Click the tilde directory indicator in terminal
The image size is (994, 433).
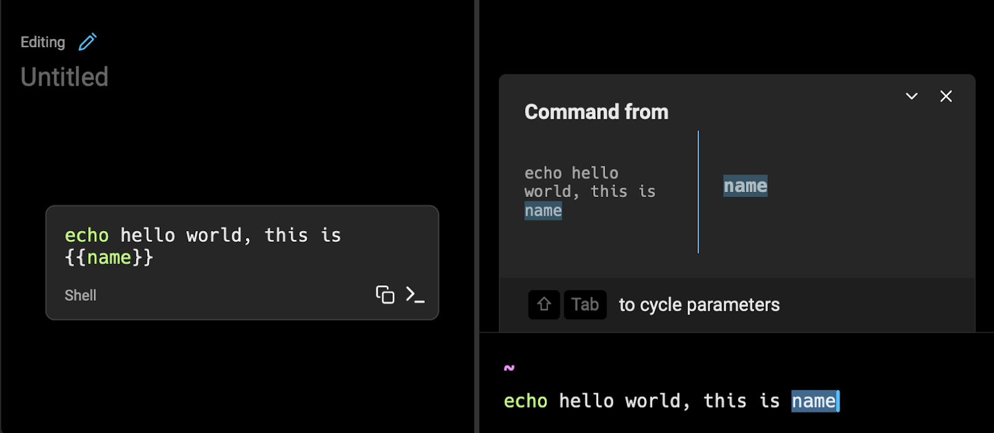tap(509, 368)
